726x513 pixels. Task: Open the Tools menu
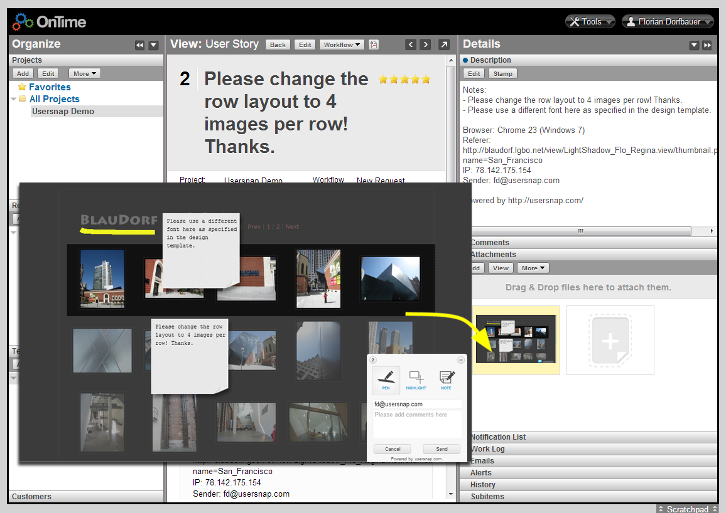[590, 21]
